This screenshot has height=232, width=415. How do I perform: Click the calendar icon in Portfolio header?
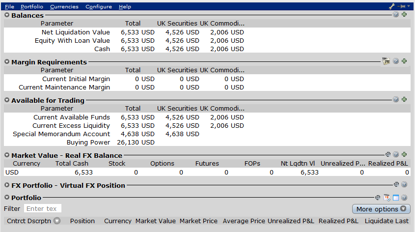click(x=387, y=198)
